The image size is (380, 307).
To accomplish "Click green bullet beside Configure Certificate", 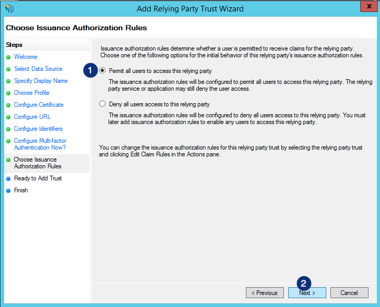I will pos(8,105).
